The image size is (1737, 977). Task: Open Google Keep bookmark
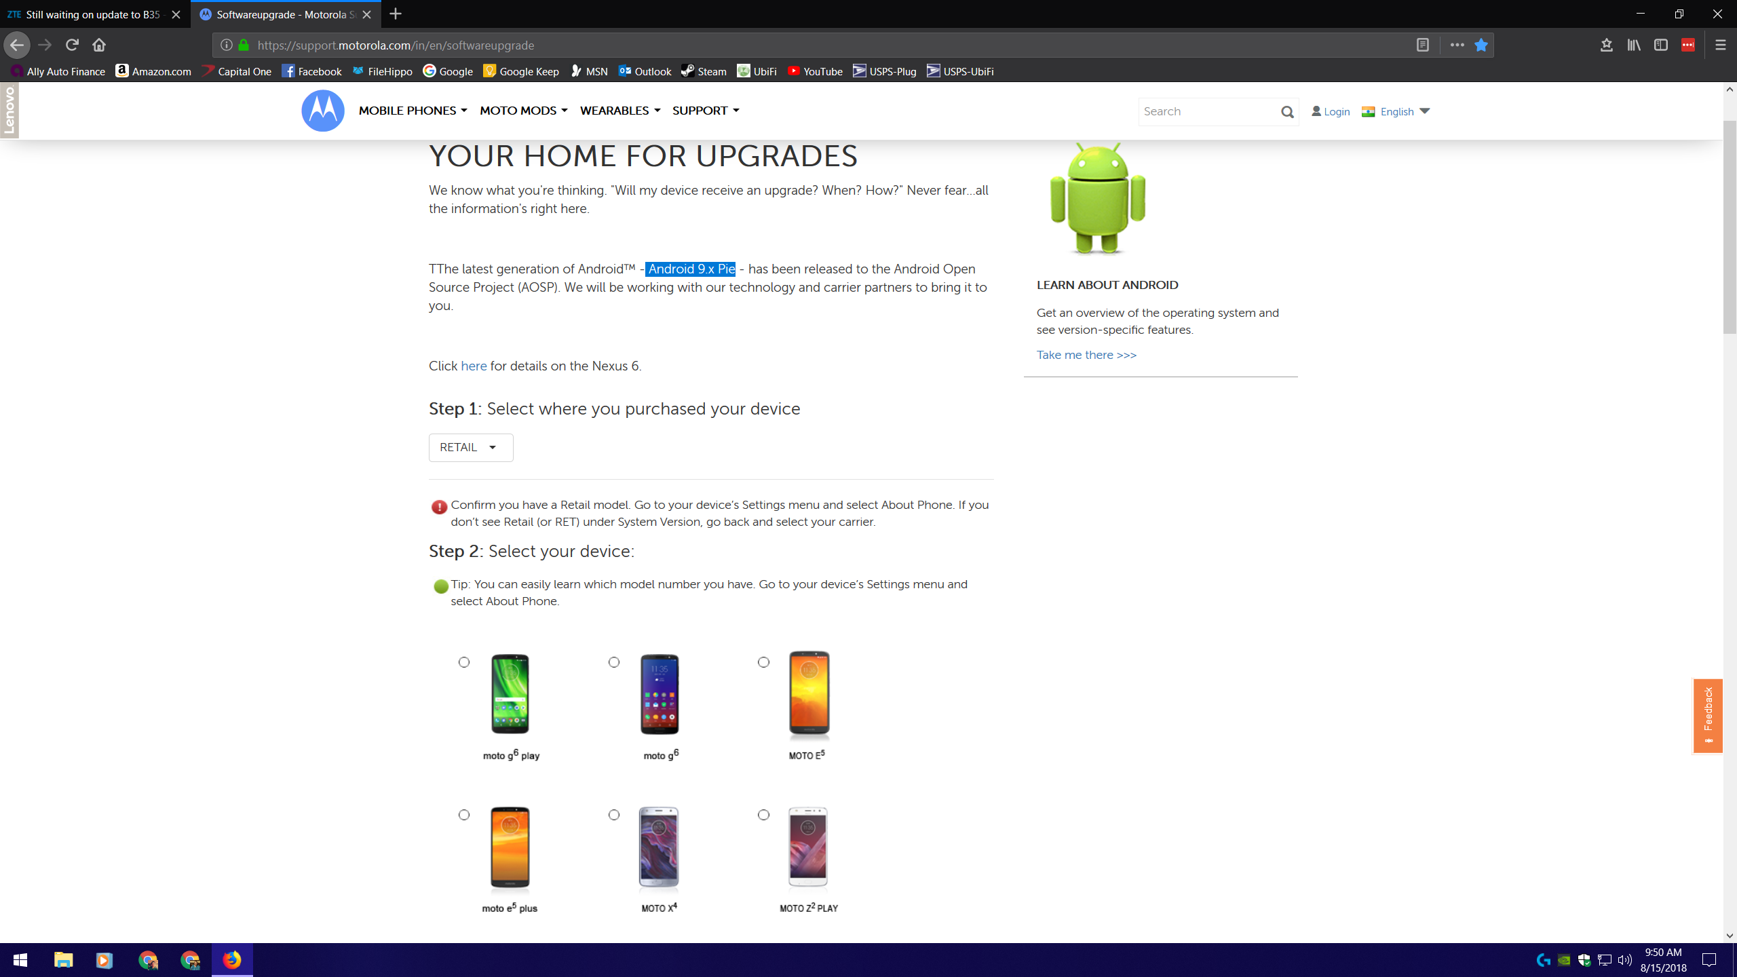(x=521, y=71)
